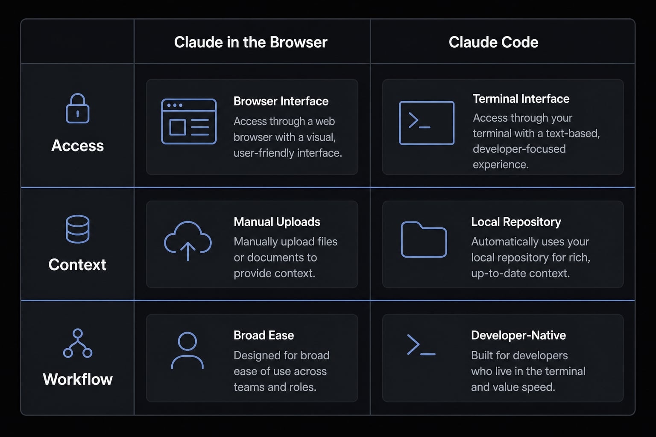Click the boxed terminal icon beside Terminal Interface
This screenshot has height=437, width=656.
(427, 123)
